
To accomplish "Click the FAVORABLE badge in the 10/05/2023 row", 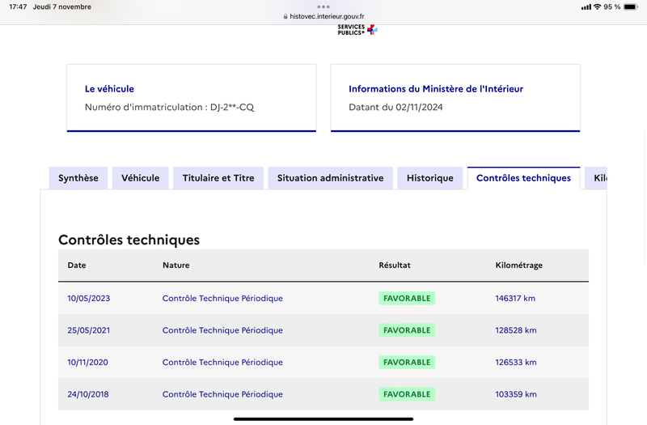I will [407, 298].
